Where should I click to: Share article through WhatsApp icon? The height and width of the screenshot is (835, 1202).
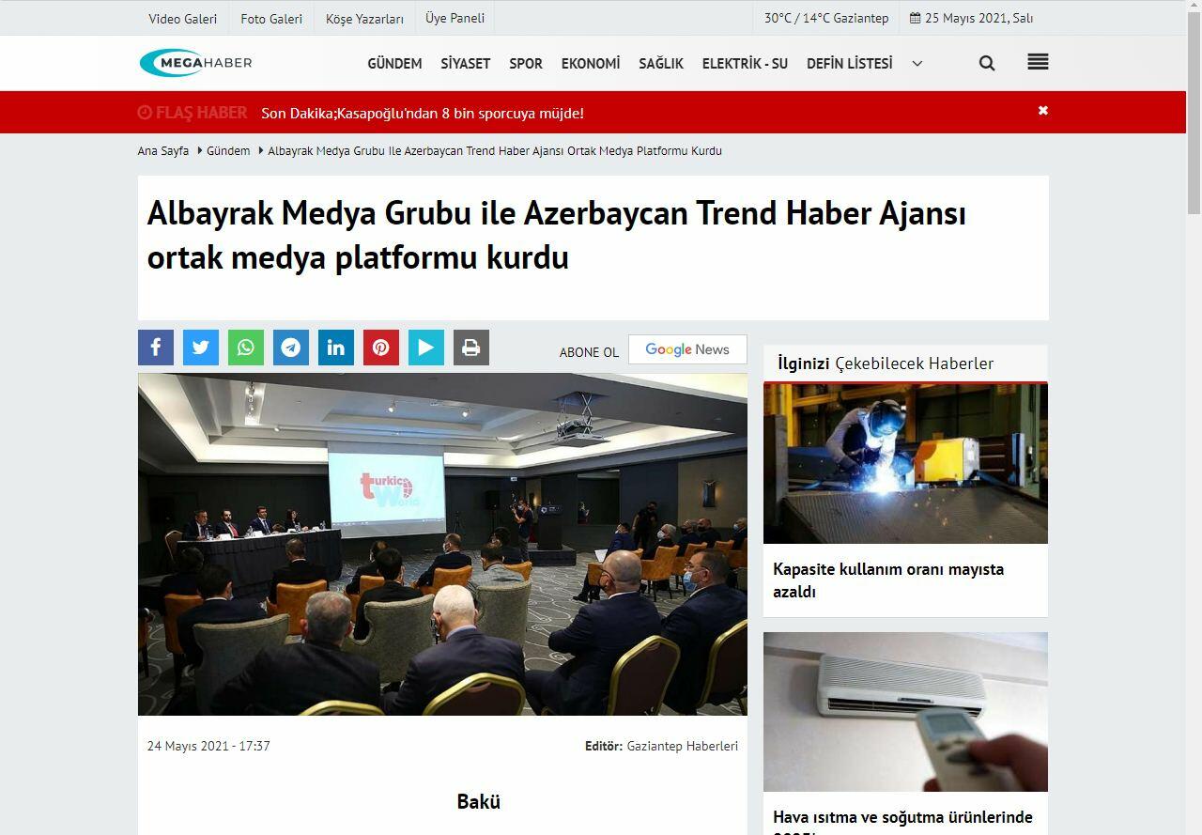pyautogui.click(x=246, y=348)
